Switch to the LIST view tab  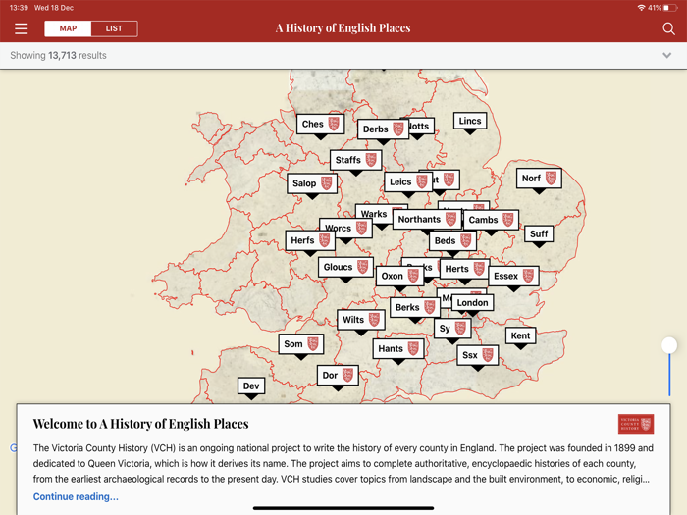pos(114,28)
